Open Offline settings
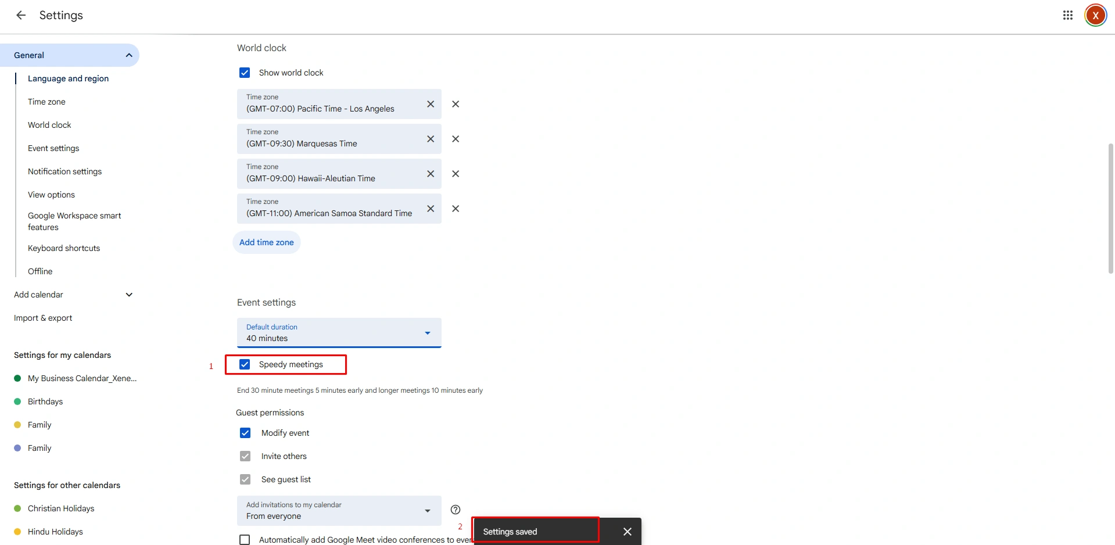This screenshot has height=545, width=1115. 40,271
